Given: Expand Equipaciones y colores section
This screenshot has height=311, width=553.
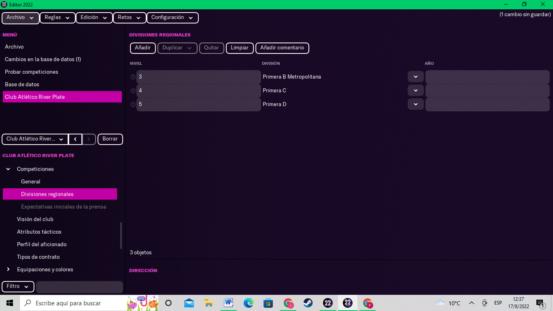Looking at the screenshot, I should pyautogui.click(x=8, y=270).
